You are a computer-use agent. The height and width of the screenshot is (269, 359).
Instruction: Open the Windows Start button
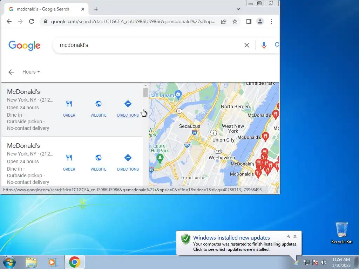(9, 262)
